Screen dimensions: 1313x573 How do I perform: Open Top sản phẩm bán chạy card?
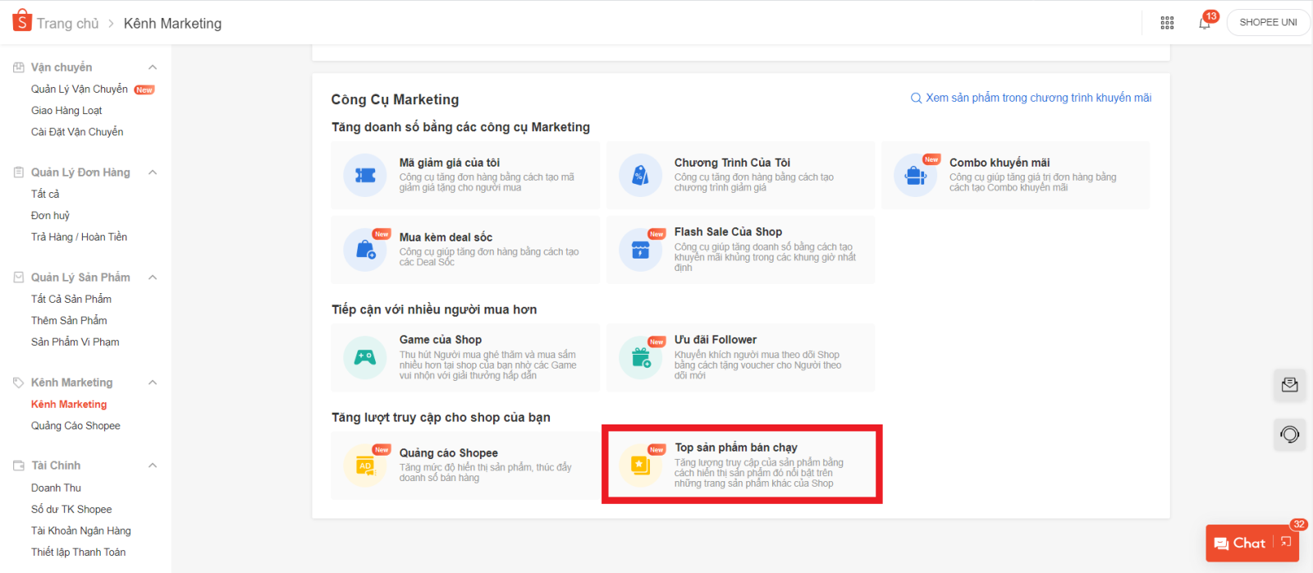pyautogui.click(x=742, y=465)
